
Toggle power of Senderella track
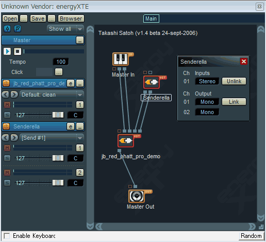click(x=6, y=126)
